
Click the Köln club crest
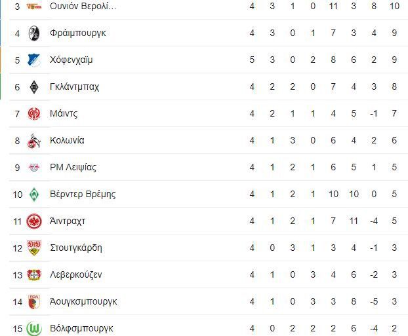pos(34,141)
